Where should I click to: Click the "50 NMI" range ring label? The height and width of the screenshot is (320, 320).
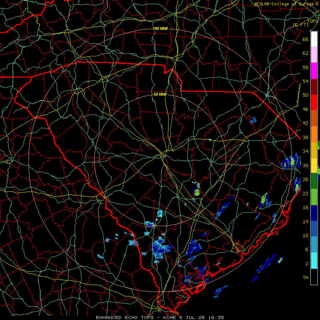click(160, 94)
